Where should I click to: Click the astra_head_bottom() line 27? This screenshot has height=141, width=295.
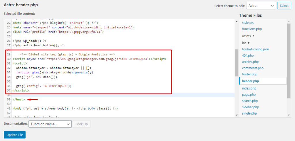39,45
